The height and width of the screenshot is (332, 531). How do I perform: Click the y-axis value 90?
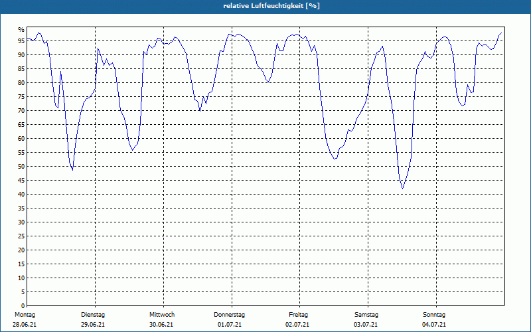(21, 55)
